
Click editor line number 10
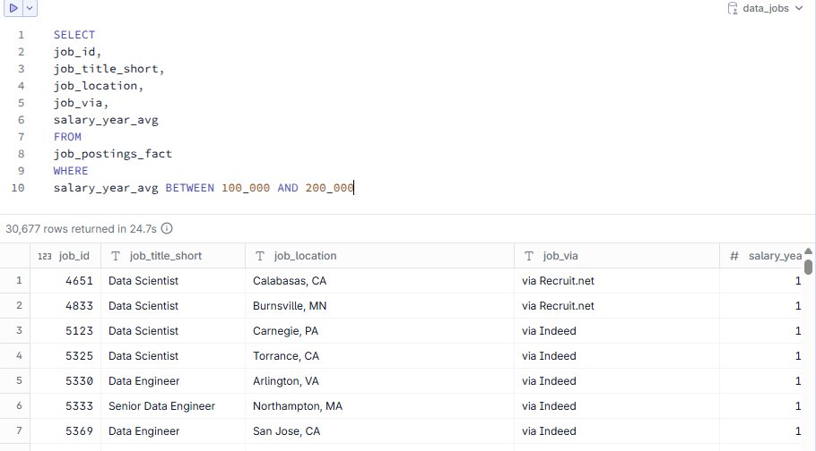18,188
